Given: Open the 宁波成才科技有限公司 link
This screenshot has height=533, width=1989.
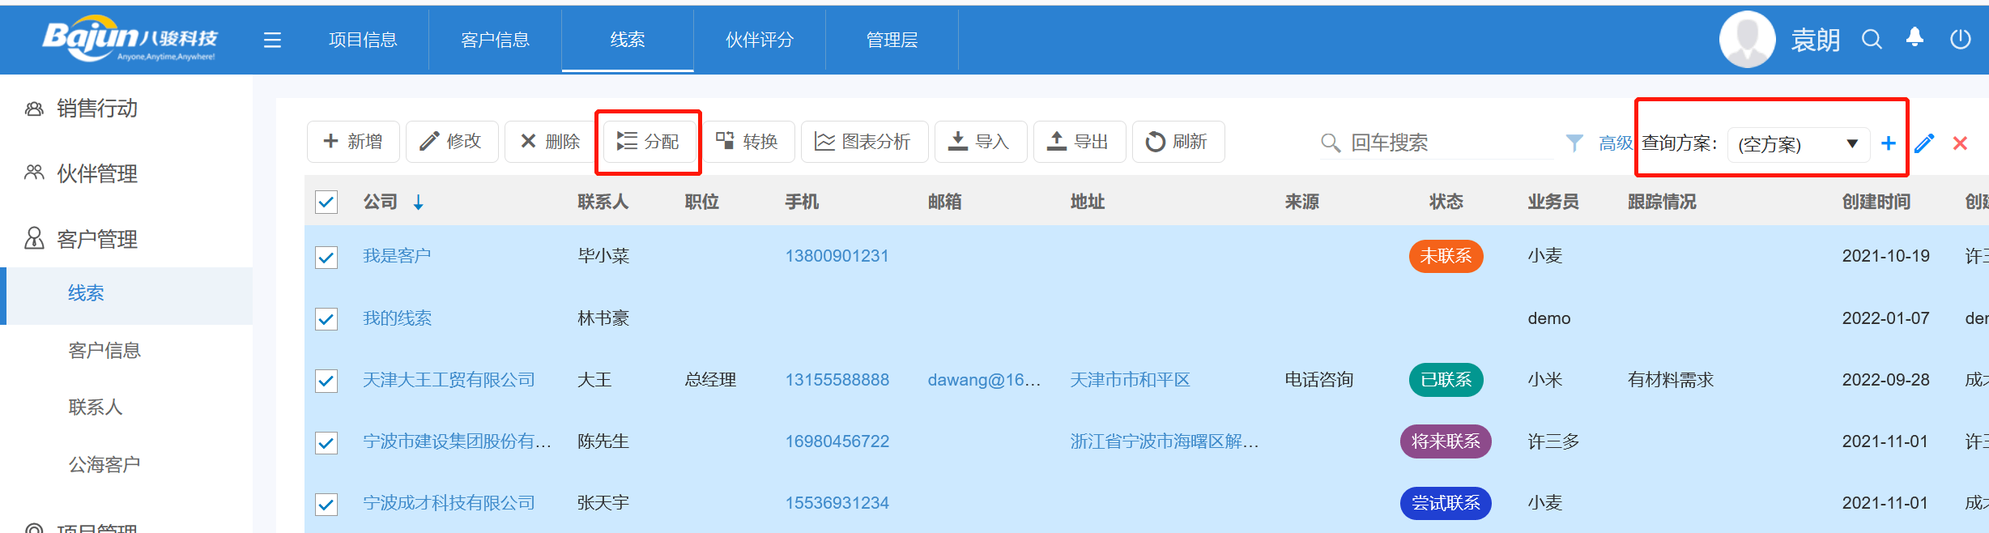Looking at the screenshot, I should (x=449, y=503).
